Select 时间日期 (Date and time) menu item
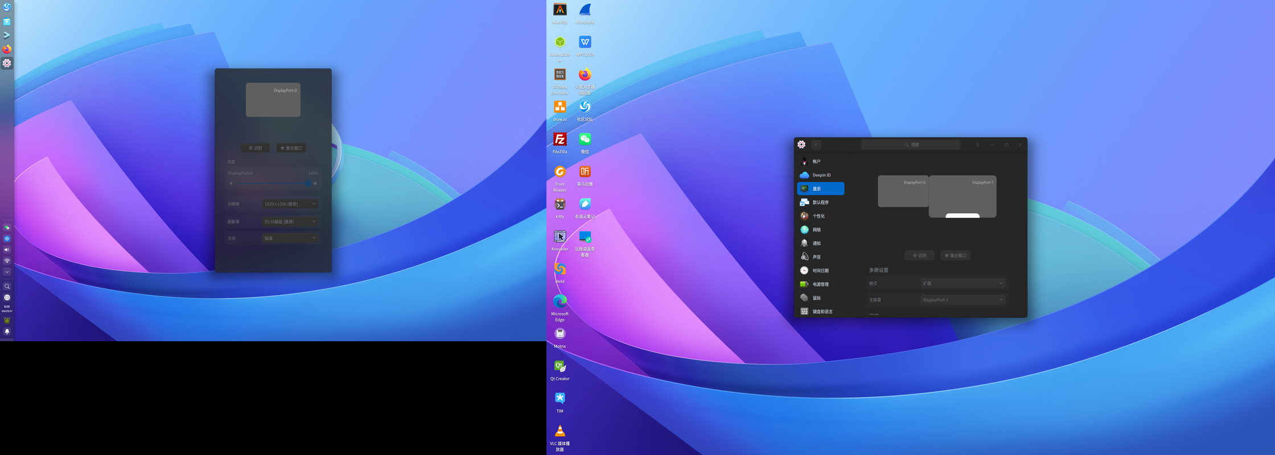Image resolution: width=1275 pixels, height=455 pixels. [820, 271]
